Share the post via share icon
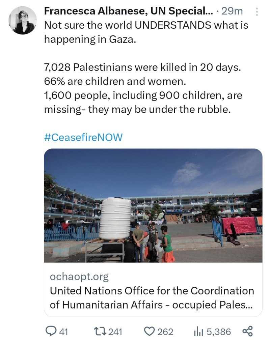 [247, 332]
